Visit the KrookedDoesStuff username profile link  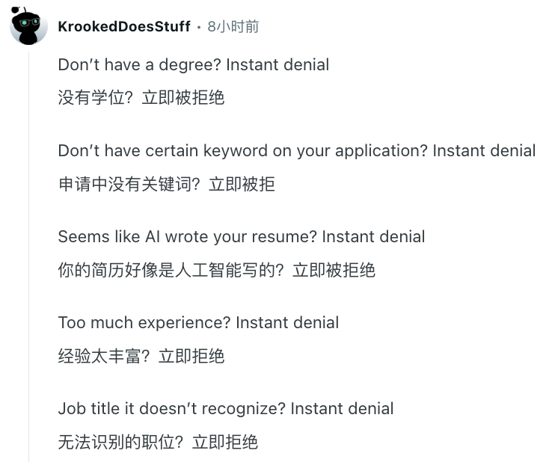point(124,27)
